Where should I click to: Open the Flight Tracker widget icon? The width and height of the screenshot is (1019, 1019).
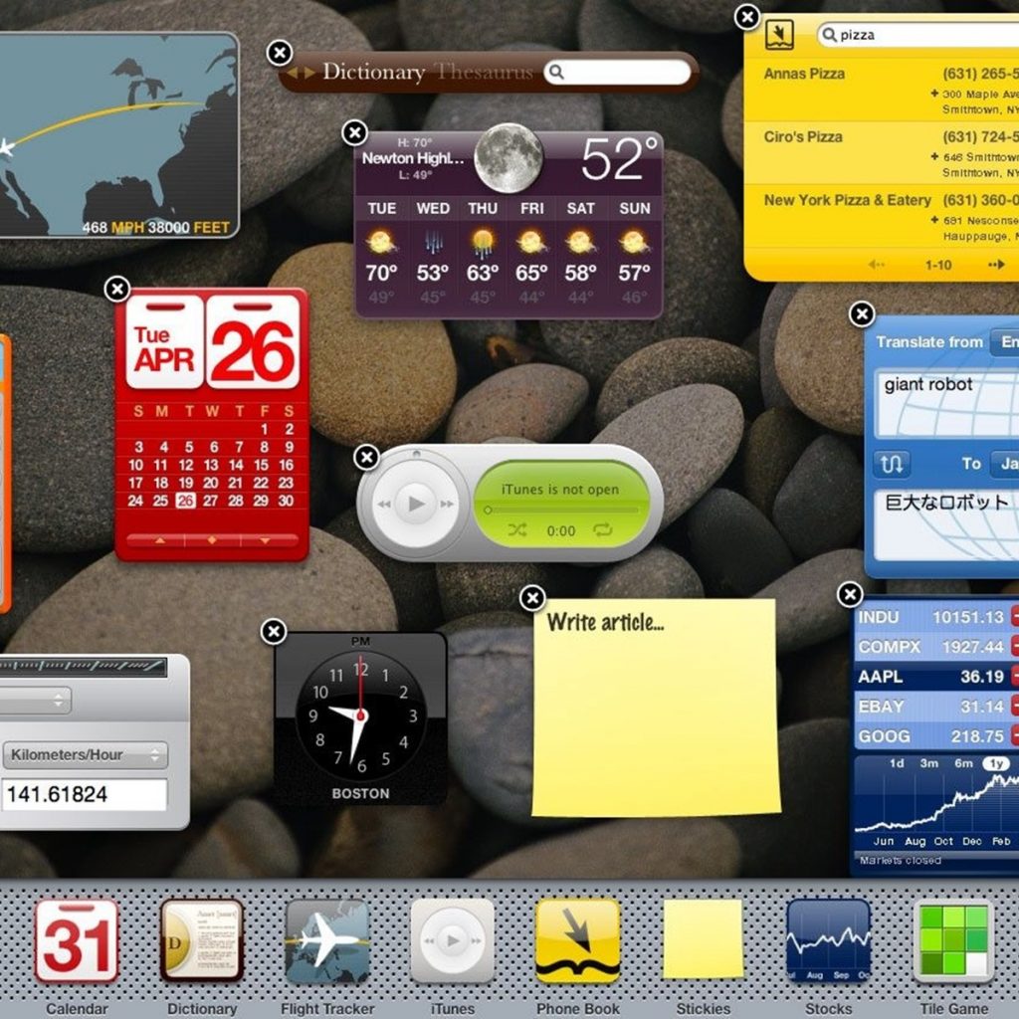coord(327,941)
